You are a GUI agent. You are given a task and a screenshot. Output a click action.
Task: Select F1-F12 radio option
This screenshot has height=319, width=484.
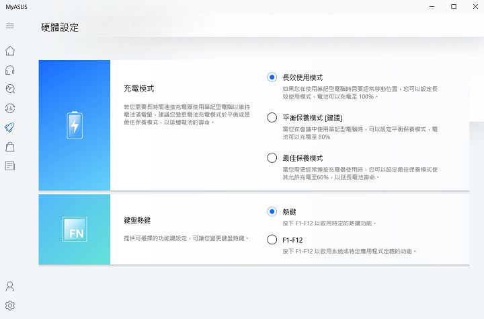(x=272, y=240)
